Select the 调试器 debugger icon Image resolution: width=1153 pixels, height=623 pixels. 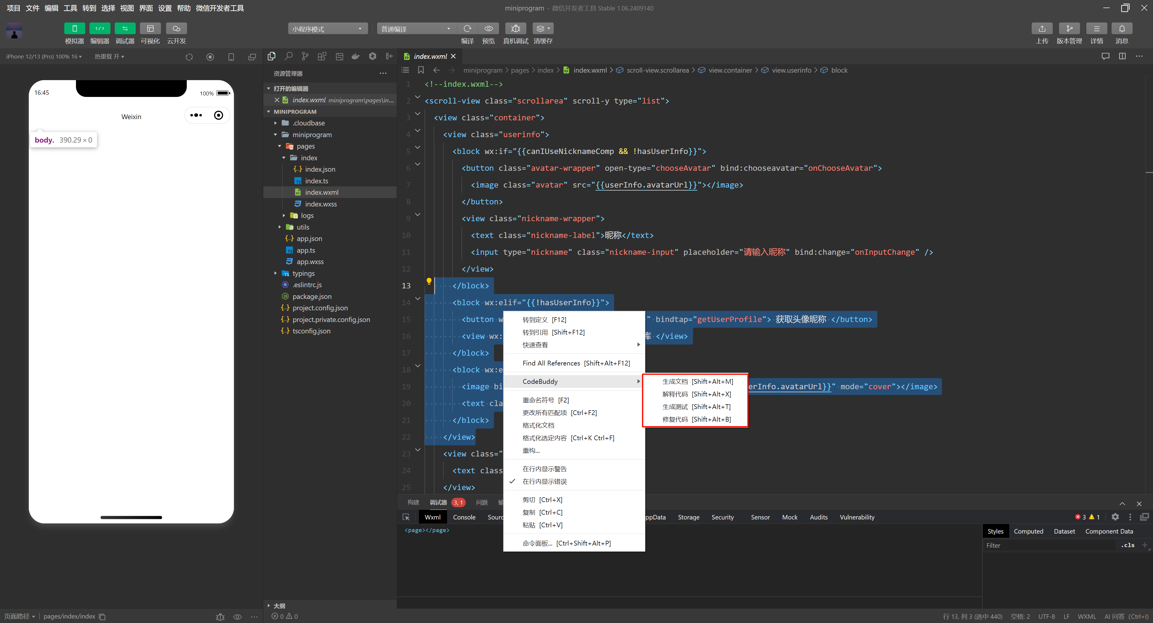pos(125,28)
